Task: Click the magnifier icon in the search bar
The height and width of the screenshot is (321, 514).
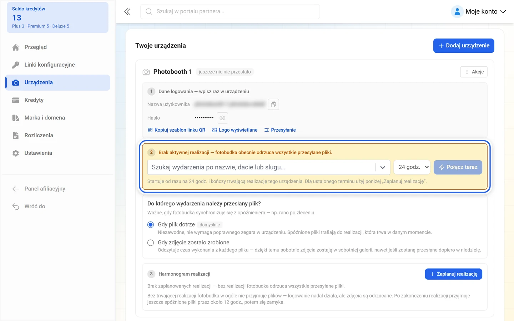Action: pos(149,12)
